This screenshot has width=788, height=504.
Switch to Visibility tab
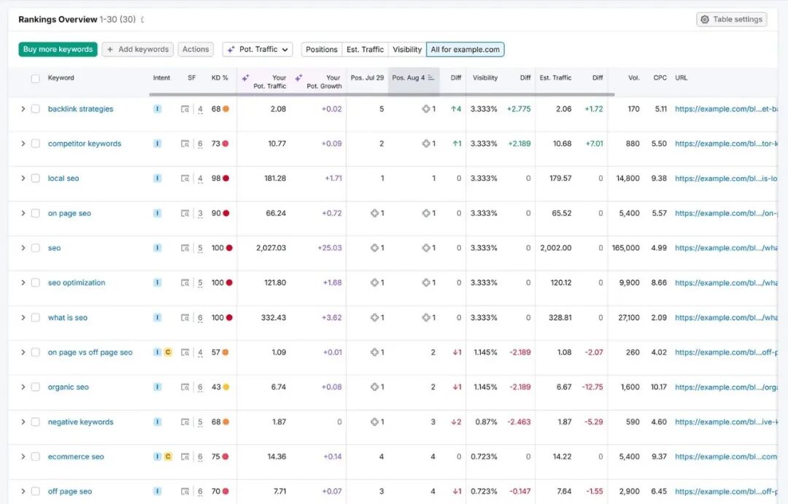tap(407, 50)
